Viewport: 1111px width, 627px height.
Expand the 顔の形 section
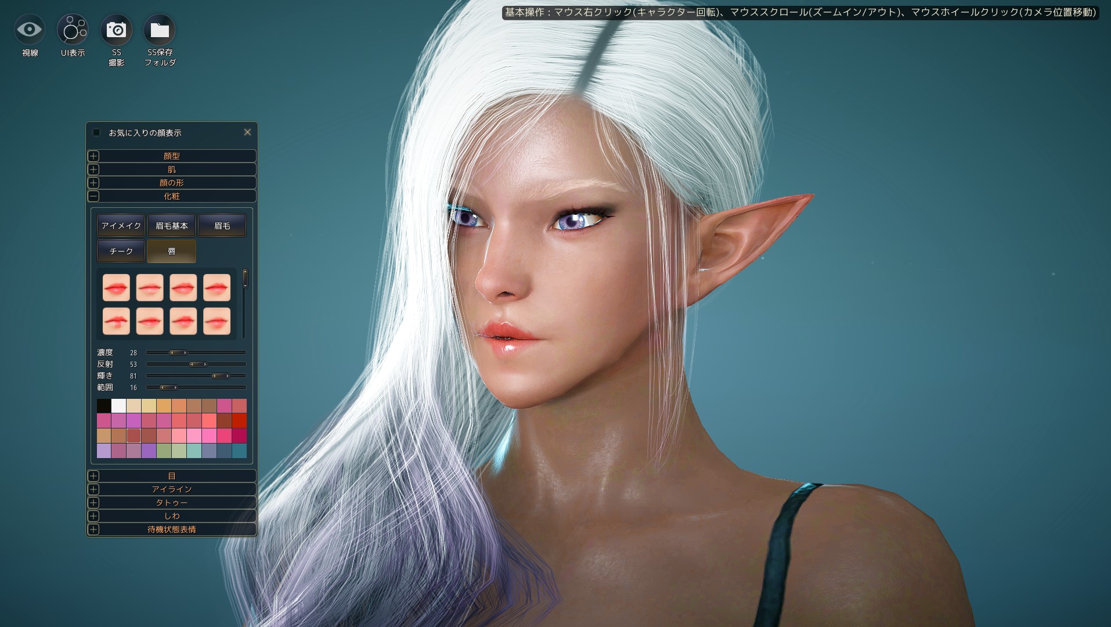point(172,183)
